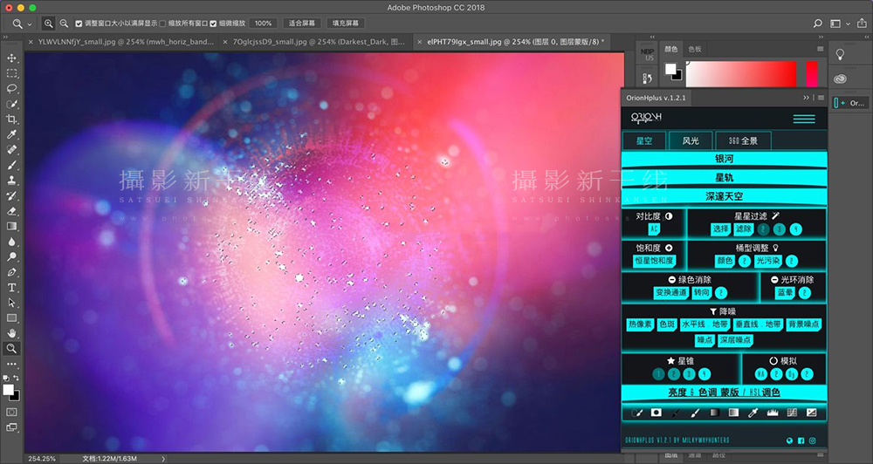This screenshot has width=873, height=464.
Task: Select the Spot Healing Brush tool
Action: point(11,150)
